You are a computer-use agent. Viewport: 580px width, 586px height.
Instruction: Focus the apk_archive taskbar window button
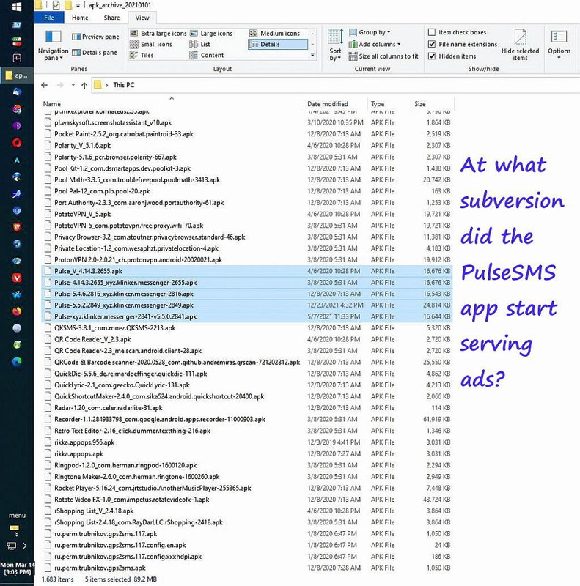(17, 75)
